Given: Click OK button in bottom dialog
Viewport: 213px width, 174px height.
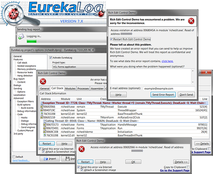Looking at the screenshot, I should coord(133,162).
